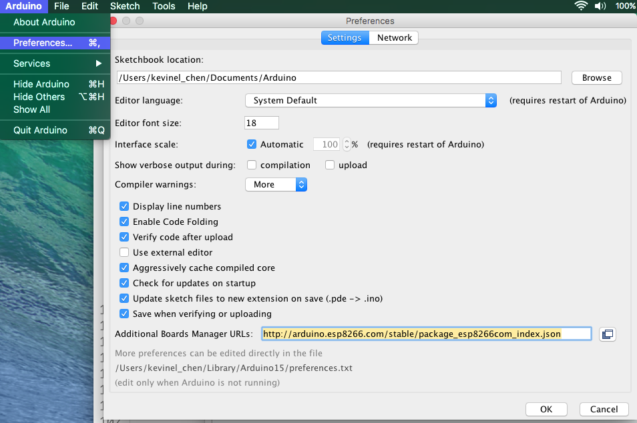Toggle Check for updates on startup
Image resolution: width=637 pixels, height=423 pixels.
pyautogui.click(x=124, y=283)
